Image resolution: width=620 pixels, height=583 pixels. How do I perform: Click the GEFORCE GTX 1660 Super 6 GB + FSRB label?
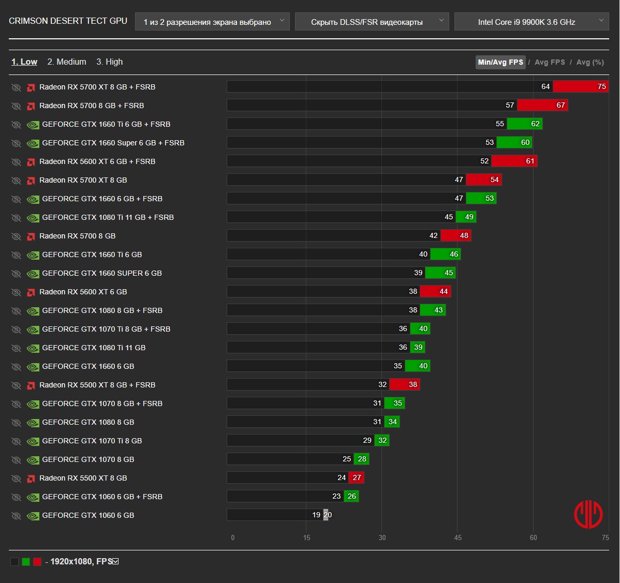[x=113, y=143]
